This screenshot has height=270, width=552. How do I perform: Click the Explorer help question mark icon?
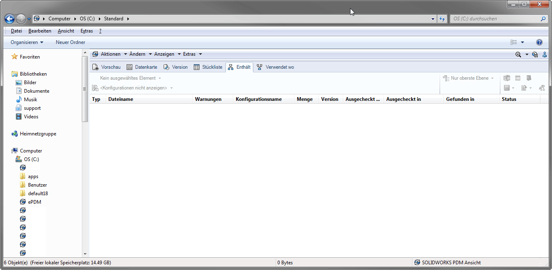click(x=539, y=42)
